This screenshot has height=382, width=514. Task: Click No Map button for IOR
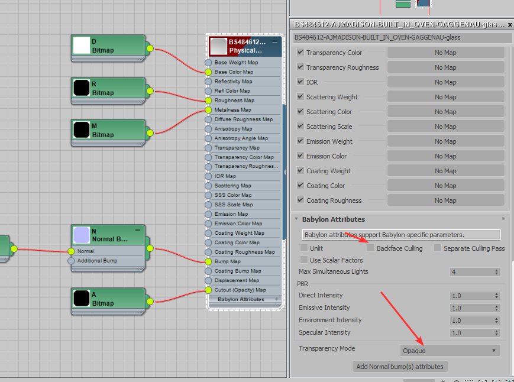tap(445, 82)
